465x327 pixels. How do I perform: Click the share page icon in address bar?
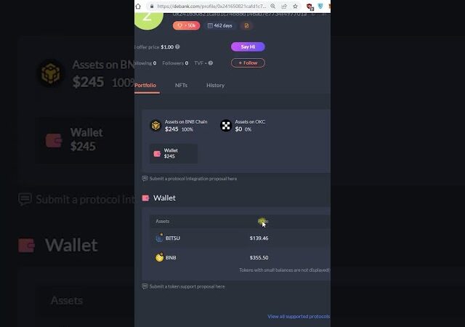coord(284,7)
